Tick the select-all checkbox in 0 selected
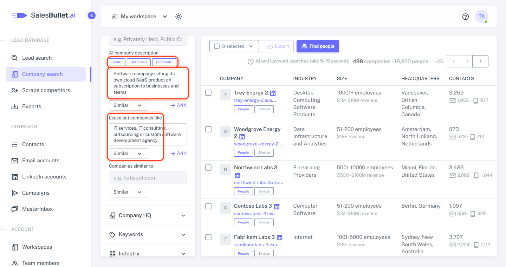The width and height of the screenshot is (506, 267). tap(217, 46)
